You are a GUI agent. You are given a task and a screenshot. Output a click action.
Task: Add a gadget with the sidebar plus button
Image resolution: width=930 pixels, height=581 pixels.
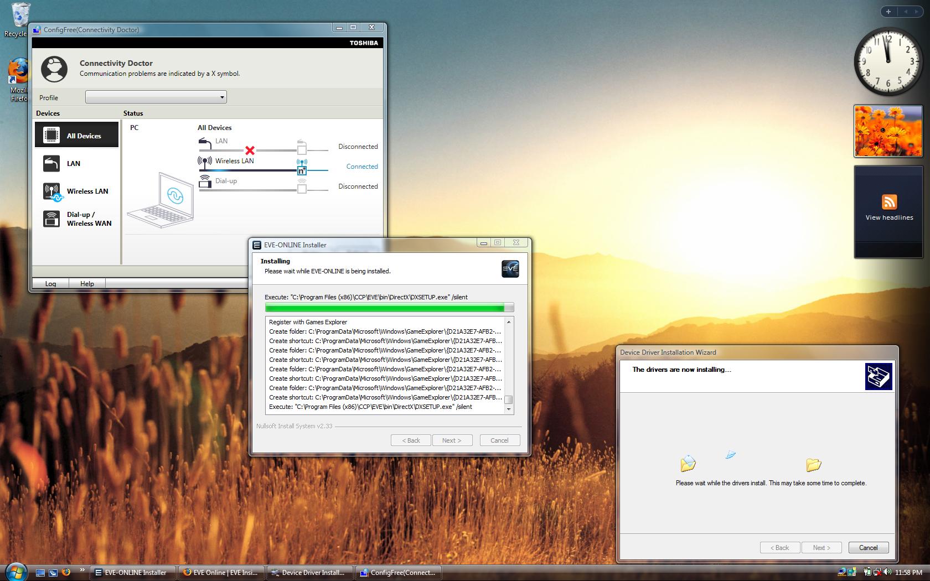point(888,12)
